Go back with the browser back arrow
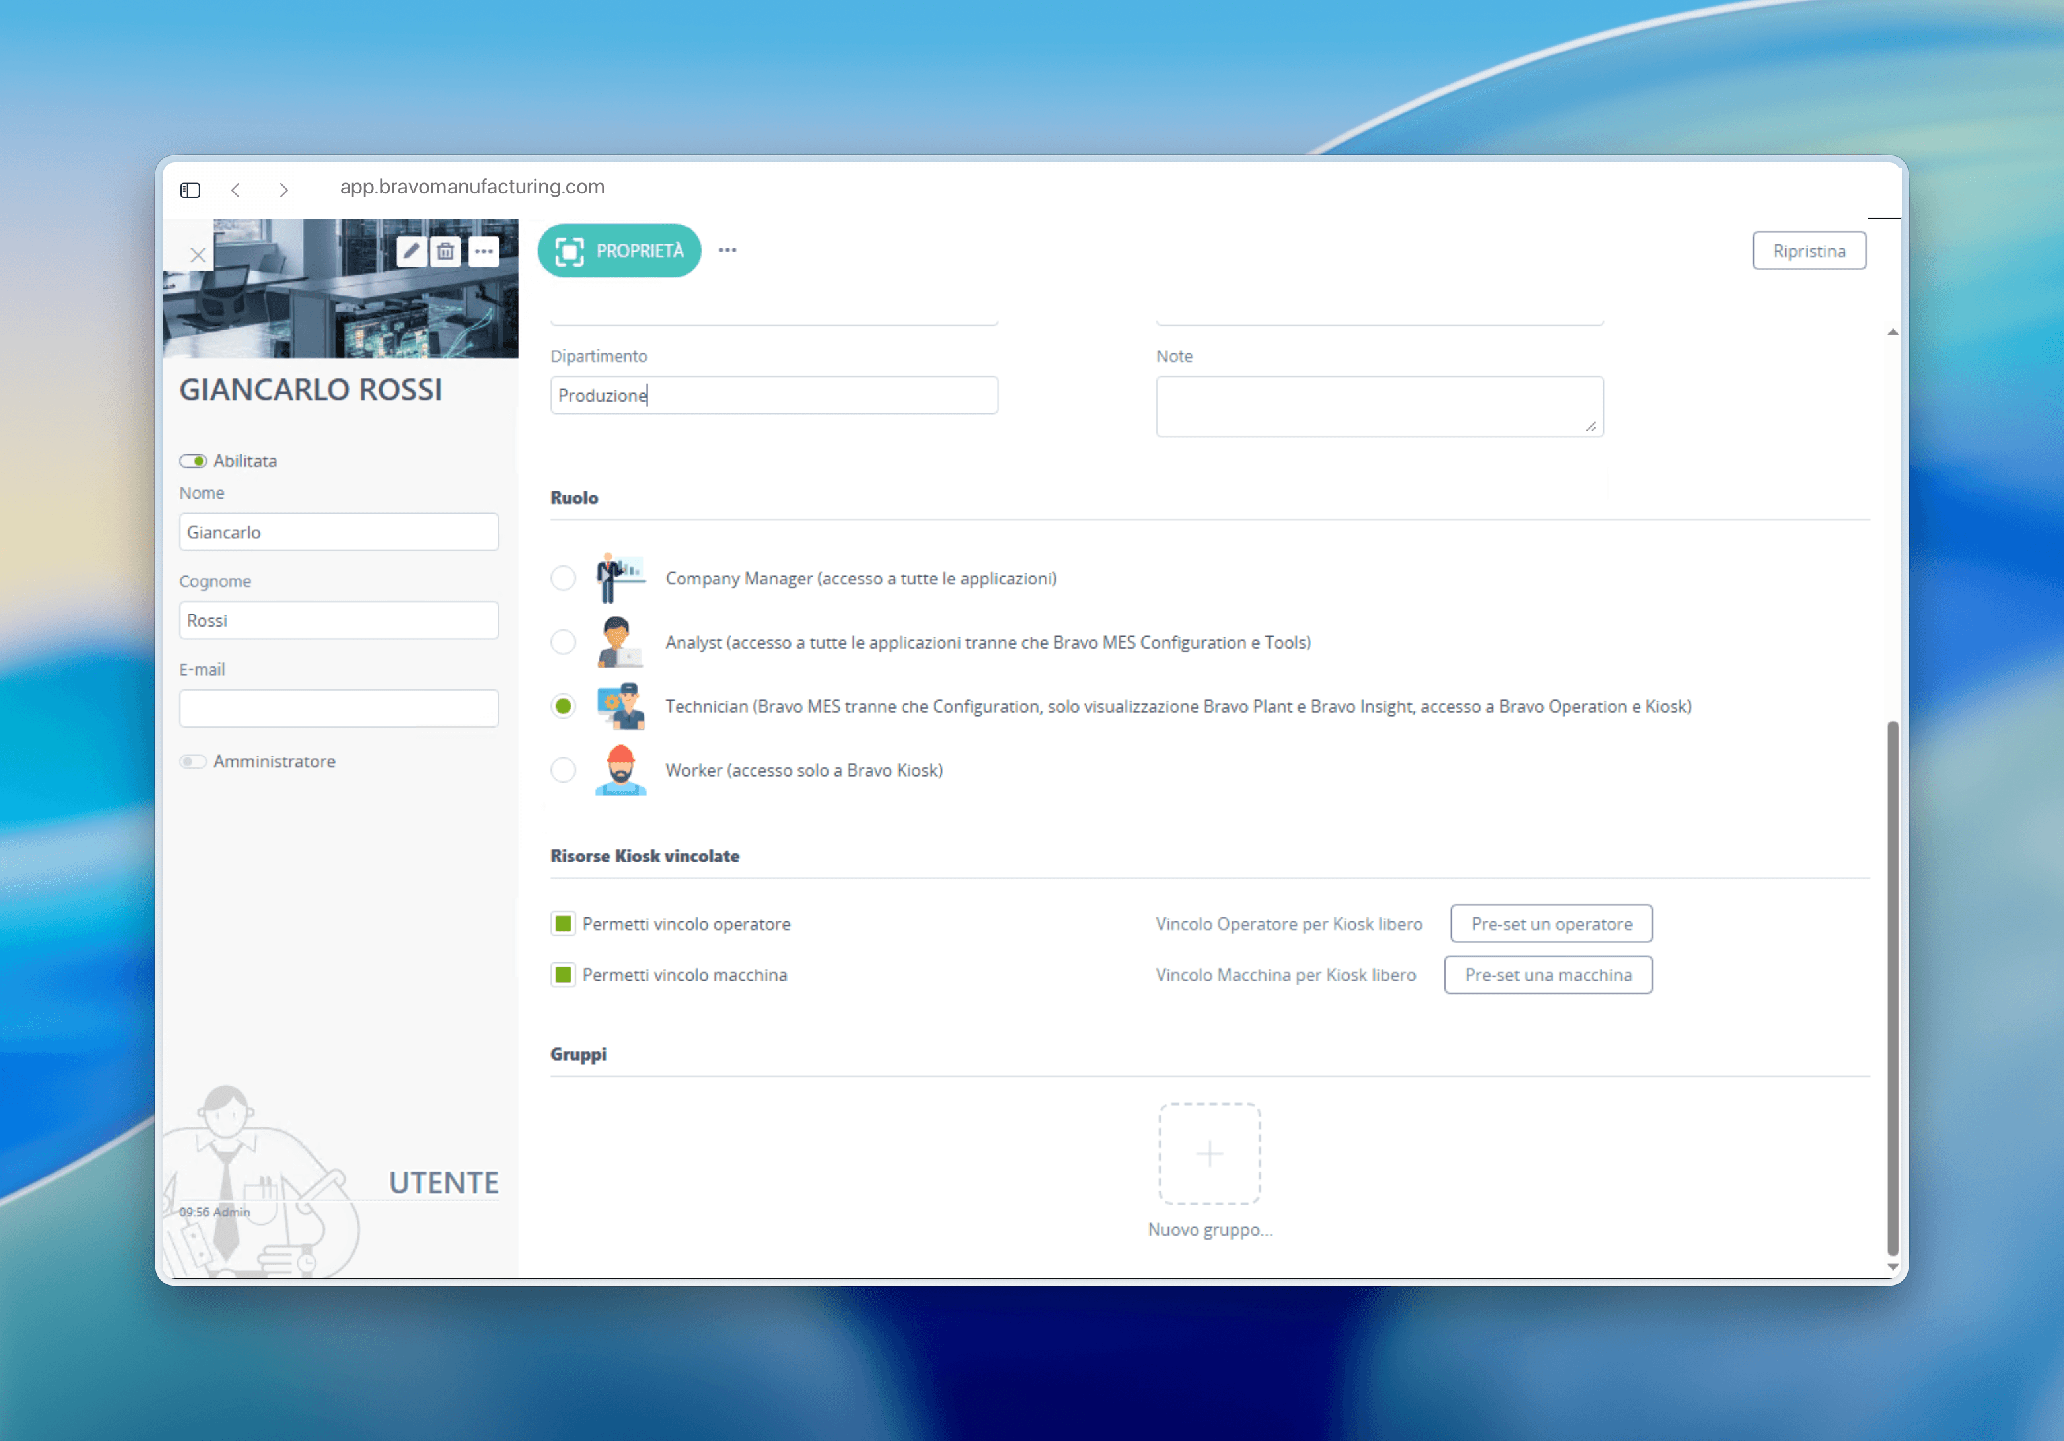The width and height of the screenshot is (2064, 1441). coord(235,190)
